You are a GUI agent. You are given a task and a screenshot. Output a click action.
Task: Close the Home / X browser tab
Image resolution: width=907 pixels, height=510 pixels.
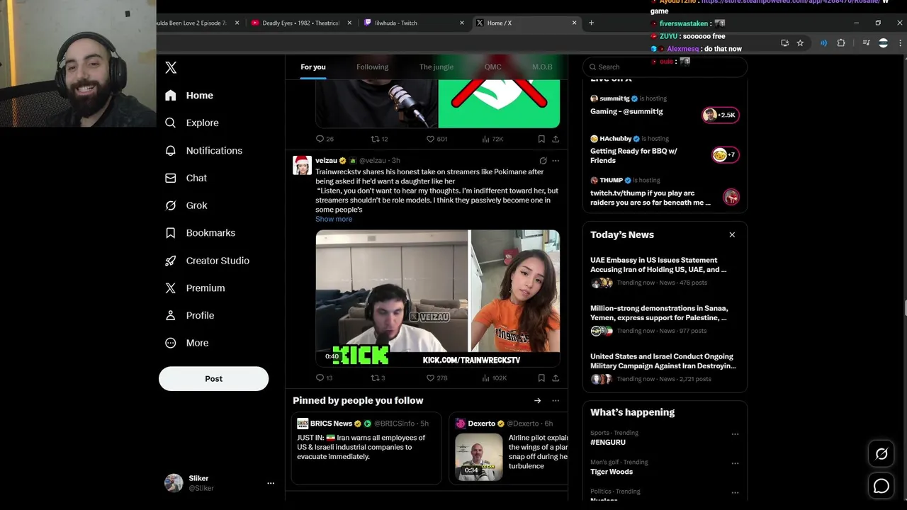[574, 23]
